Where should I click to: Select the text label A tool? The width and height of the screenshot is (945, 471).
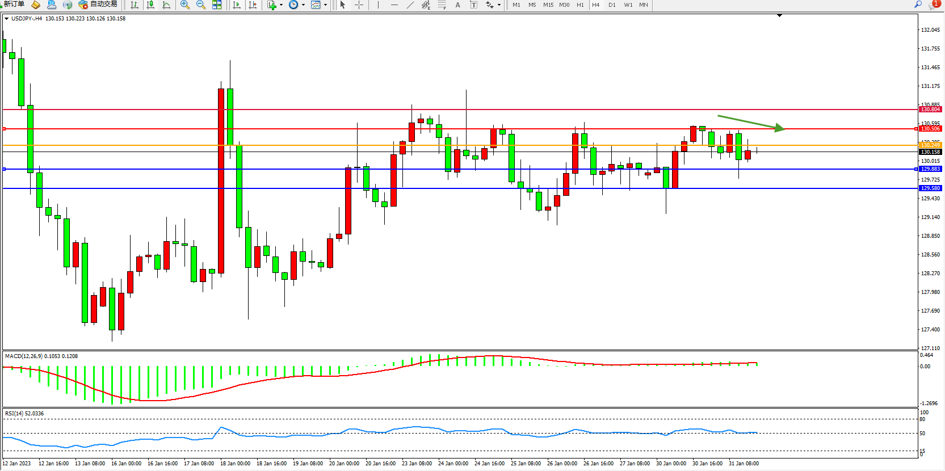[457, 5]
